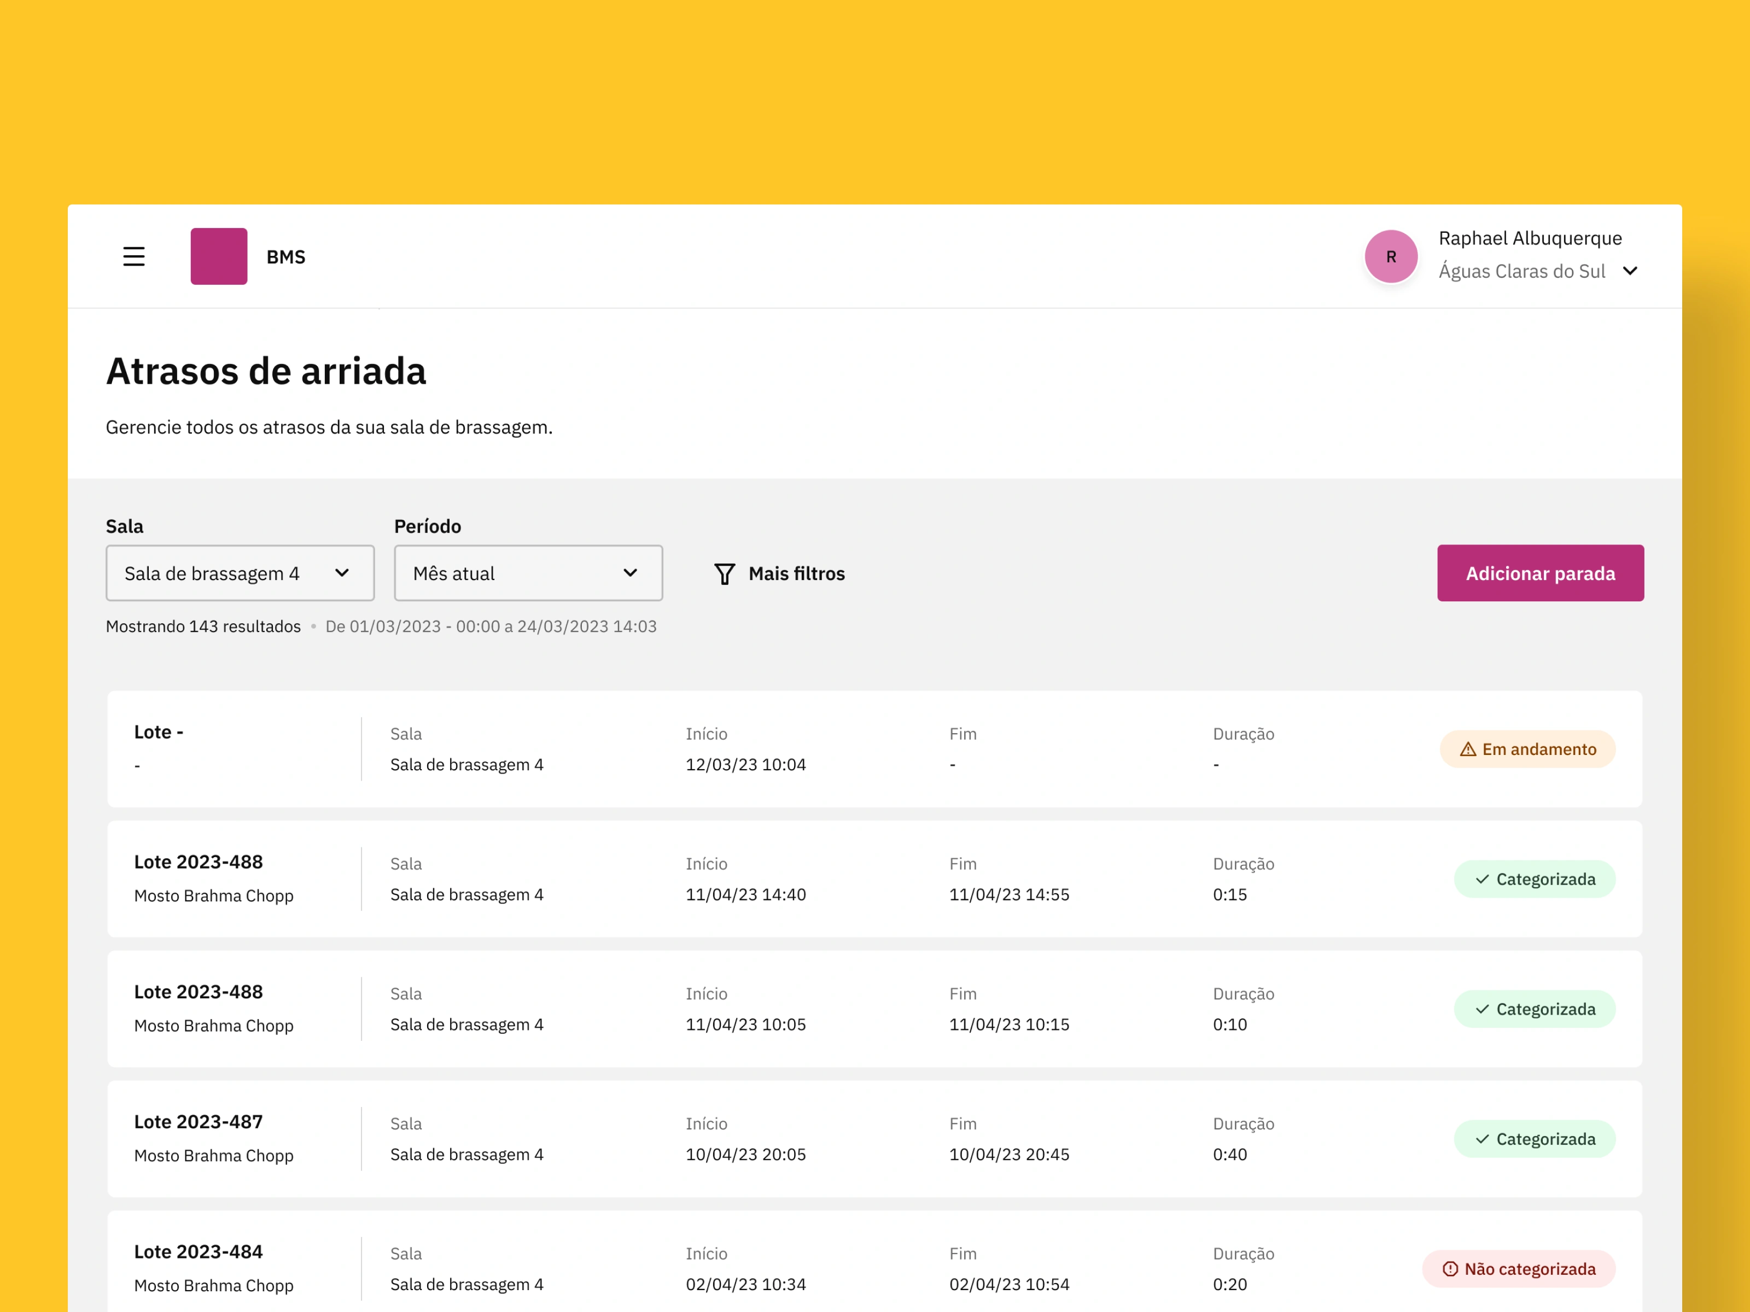Click checkmark icon in Lote 2023-487 badge
The width and height of the screenshot is (1750, 1312).
pyautogui.click(x=1483, y=1139)
